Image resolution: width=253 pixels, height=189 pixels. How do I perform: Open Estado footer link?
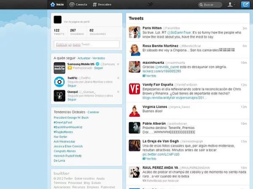coord(96,183)
